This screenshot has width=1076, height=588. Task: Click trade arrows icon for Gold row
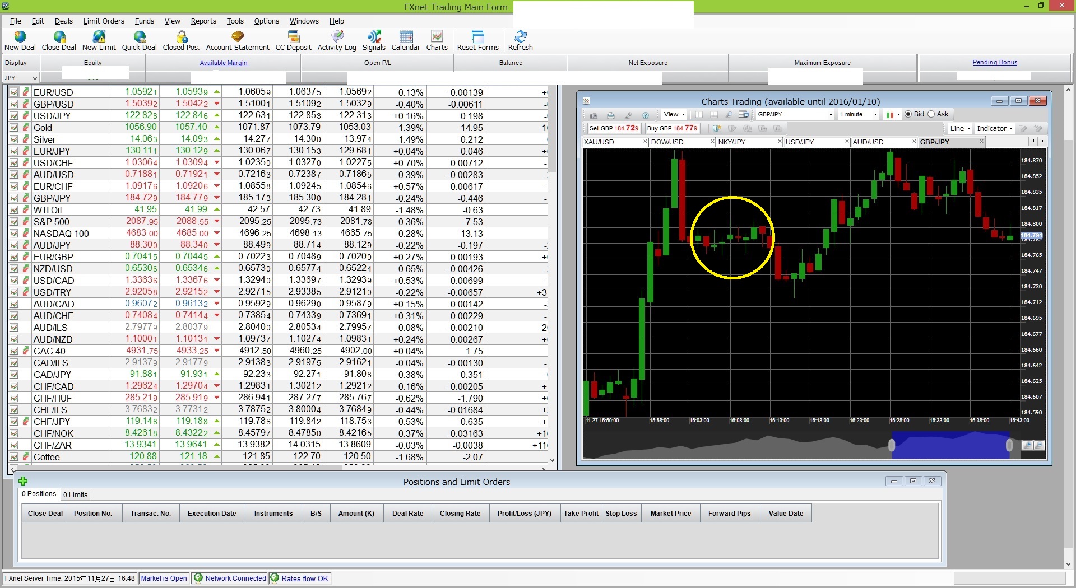[25, 128]
